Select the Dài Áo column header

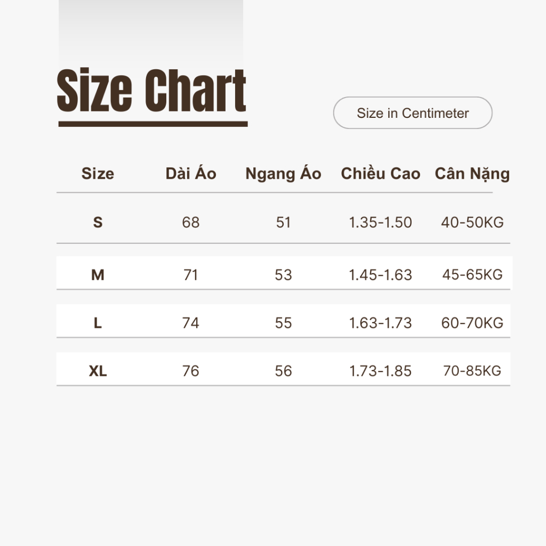[191, 174]
